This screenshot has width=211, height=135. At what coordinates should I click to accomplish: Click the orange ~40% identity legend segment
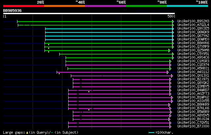pos(65,6)
